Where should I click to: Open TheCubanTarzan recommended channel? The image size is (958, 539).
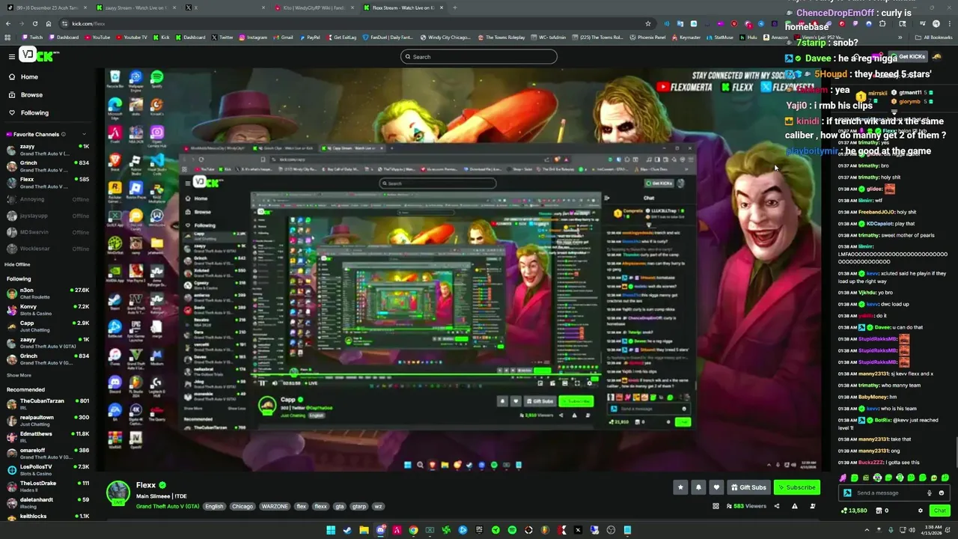[x=47, y=404]
